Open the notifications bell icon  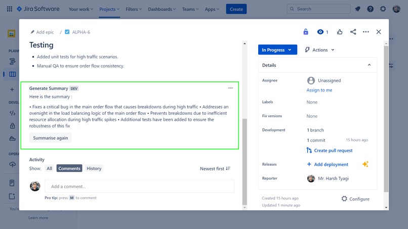357,9
